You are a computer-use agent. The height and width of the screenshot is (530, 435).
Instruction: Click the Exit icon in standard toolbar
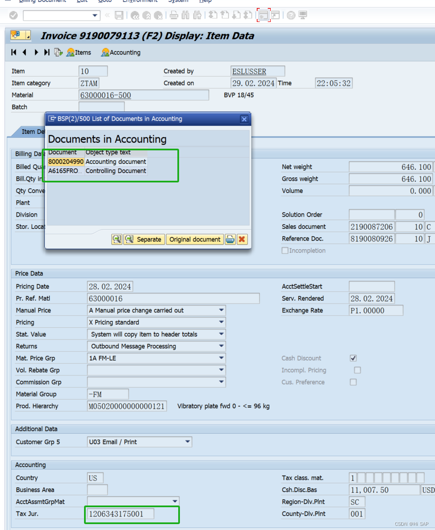click(x=147, y=15)
